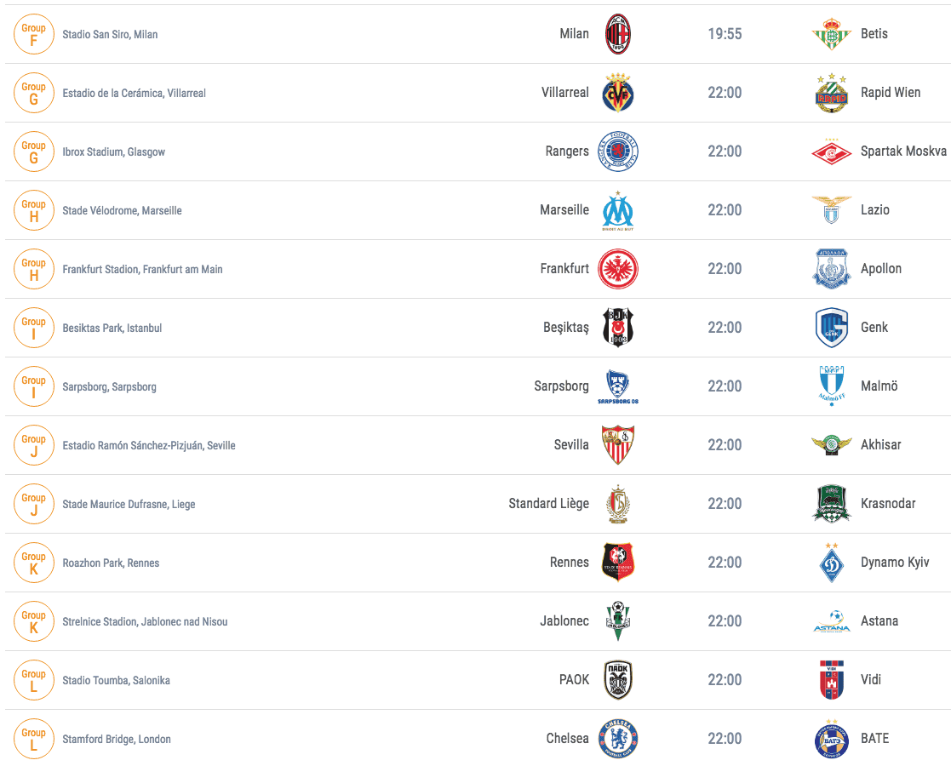Click the Group L badge for Stamford Bridge
Screen dimensions: 951x766
pyautogui.click(x=34, y=740)
